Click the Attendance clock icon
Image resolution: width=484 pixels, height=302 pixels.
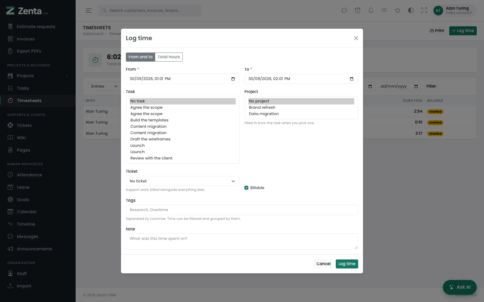coord(10,175)
